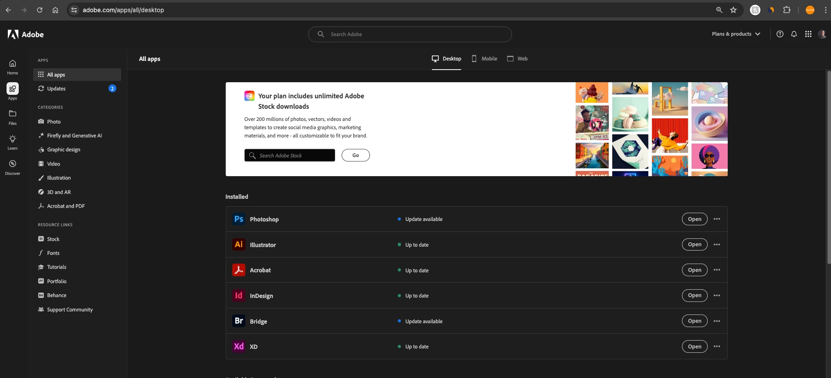
Task: Click Open button for XD
Action: 695,346
